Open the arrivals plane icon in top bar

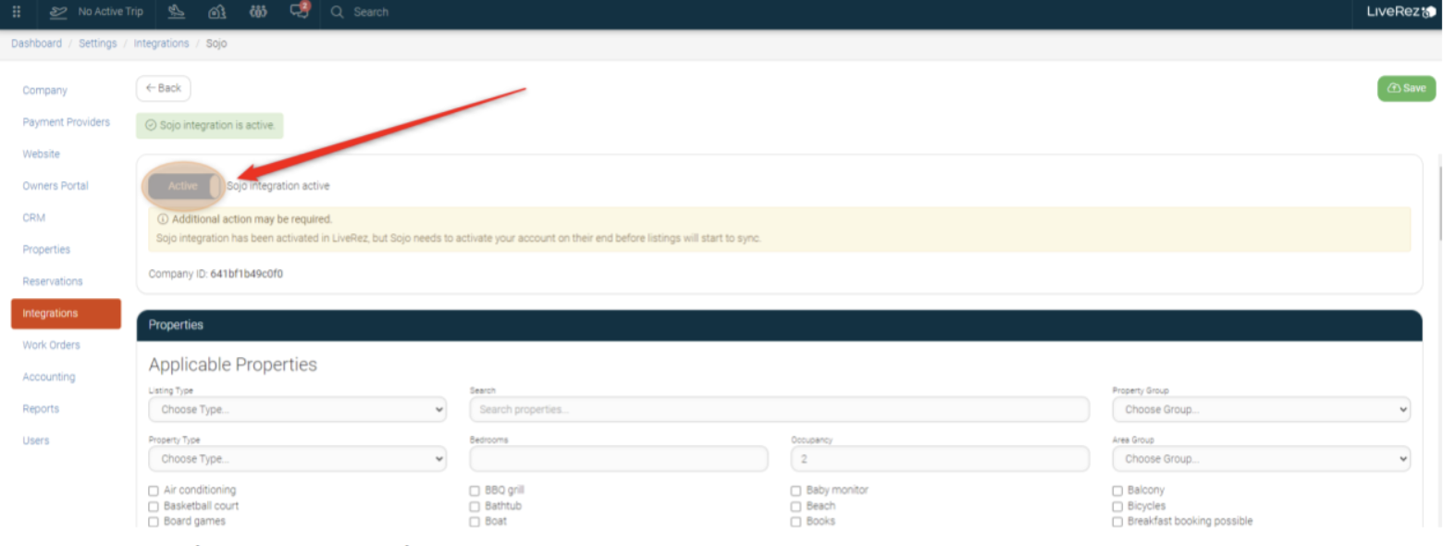click(x=176, y=12)
